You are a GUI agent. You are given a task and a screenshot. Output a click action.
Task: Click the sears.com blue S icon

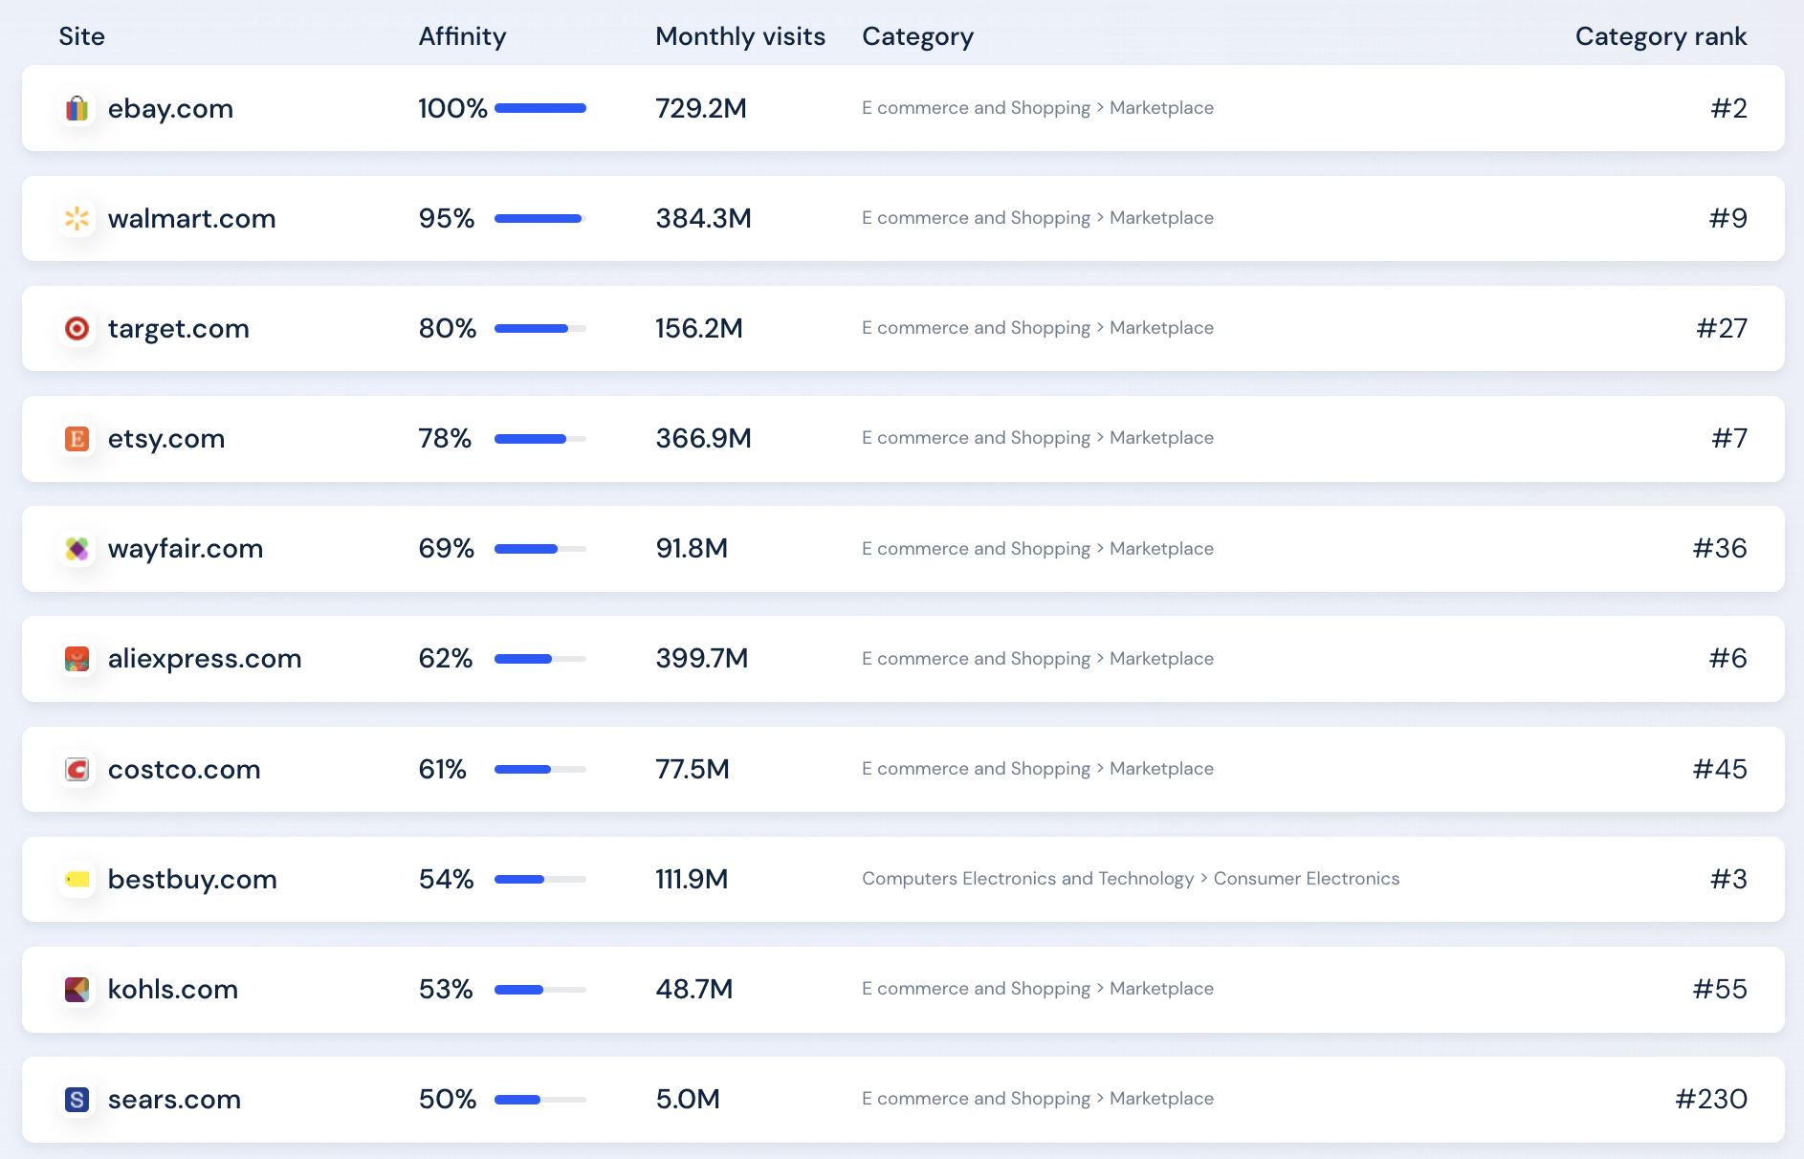[x=77, y=1100]
